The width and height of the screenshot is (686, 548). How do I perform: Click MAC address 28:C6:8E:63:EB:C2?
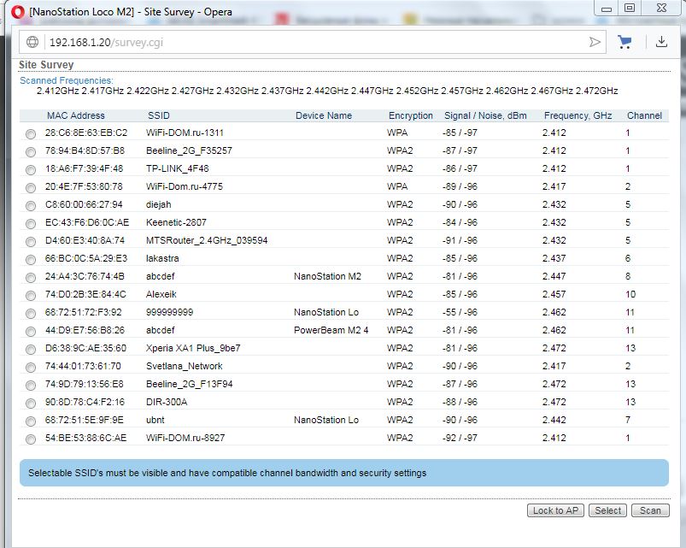(x=86, y=133)
